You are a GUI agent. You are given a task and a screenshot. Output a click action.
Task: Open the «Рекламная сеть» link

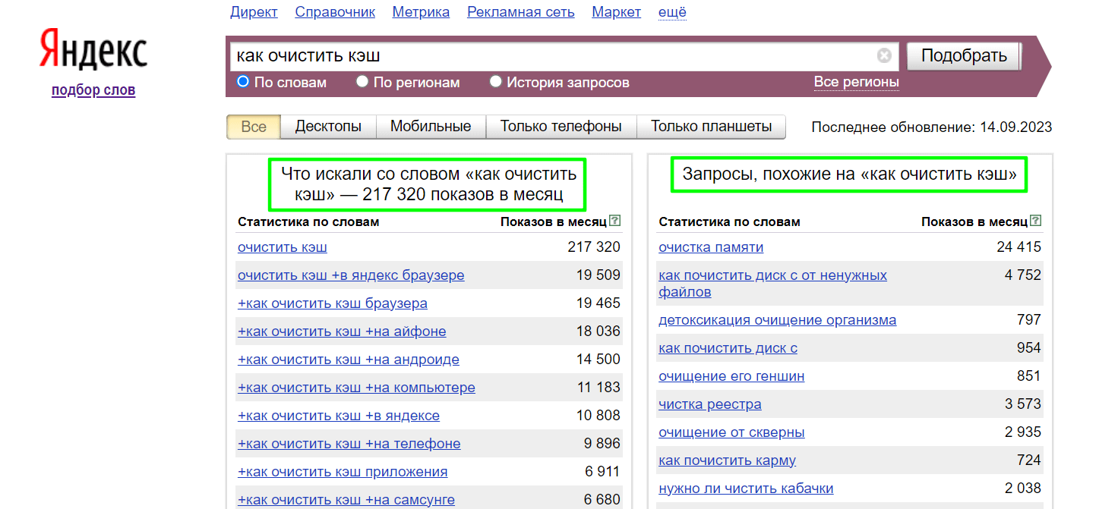[x=521, y=12]
